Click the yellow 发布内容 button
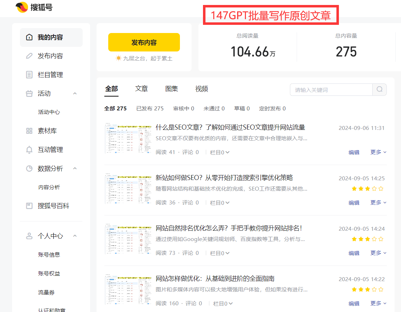This screenshot has width=401, height=312. (144, 42)
